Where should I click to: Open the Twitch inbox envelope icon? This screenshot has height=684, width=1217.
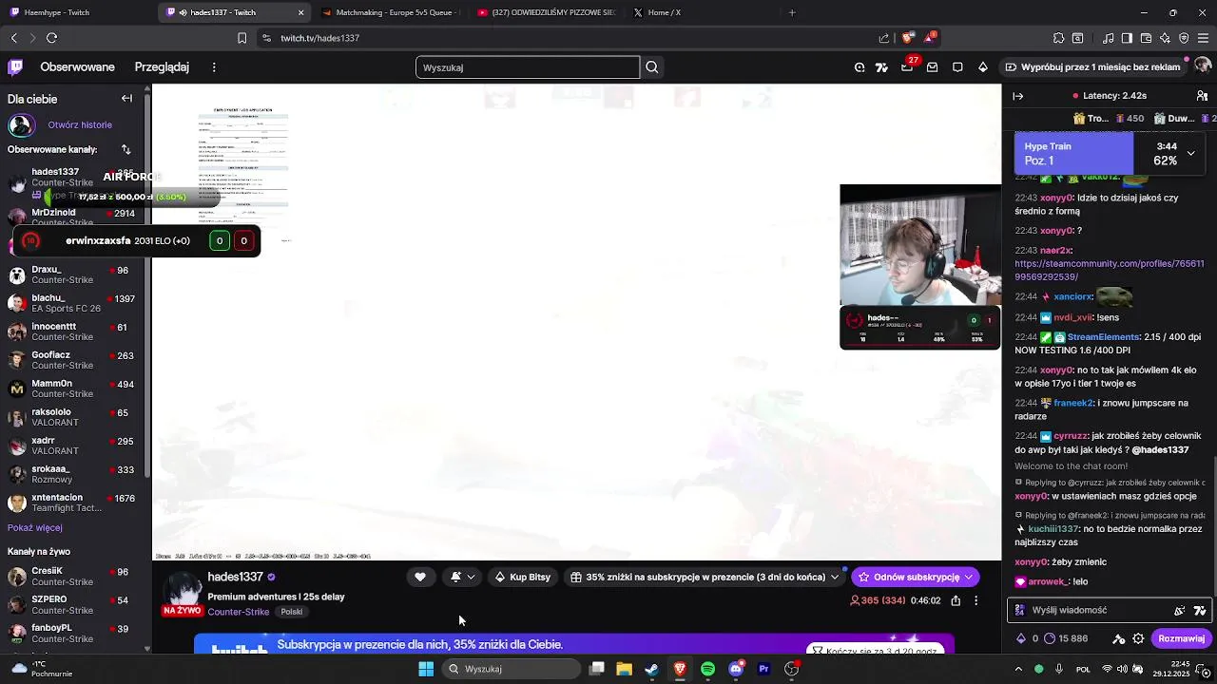click(x=933, y=67)
